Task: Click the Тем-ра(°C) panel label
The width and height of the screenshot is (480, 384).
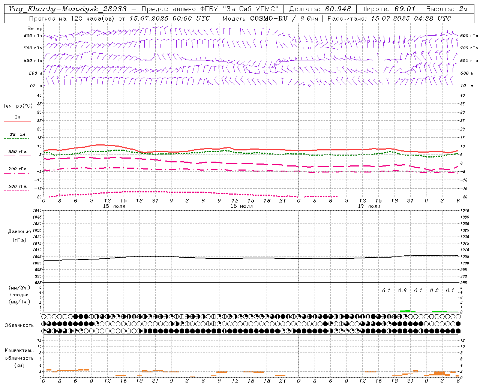Action: pos(18,106)
